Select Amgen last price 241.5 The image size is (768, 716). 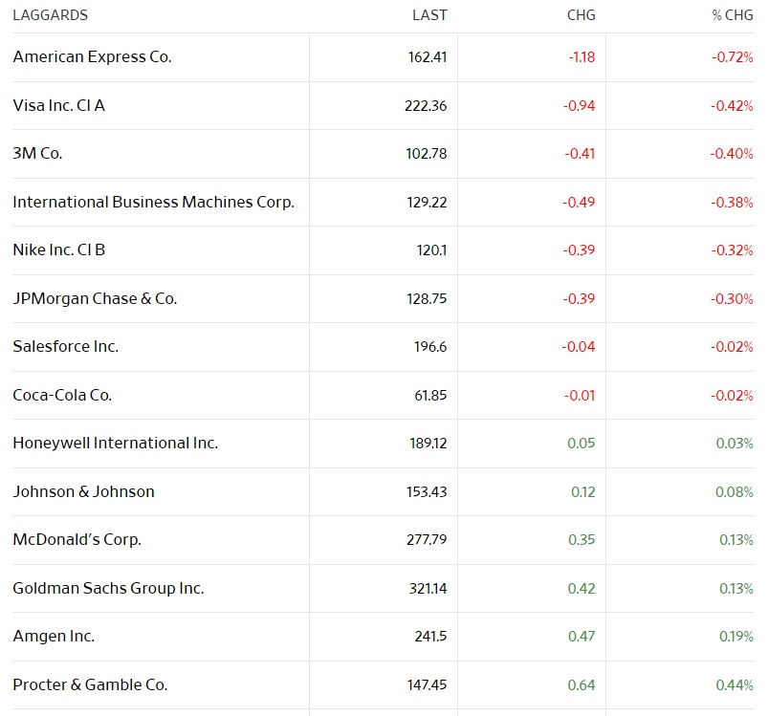pos(430,637)
